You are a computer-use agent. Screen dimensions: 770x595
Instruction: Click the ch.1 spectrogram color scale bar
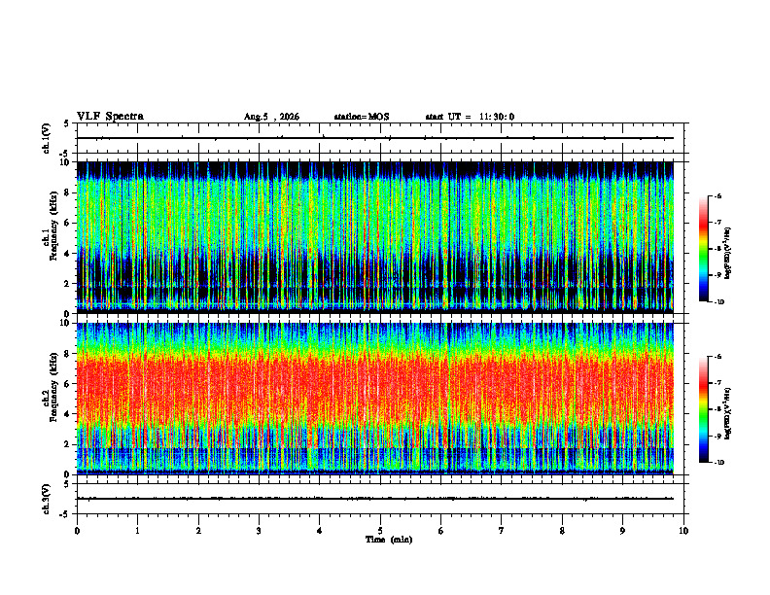click(703, 249)
